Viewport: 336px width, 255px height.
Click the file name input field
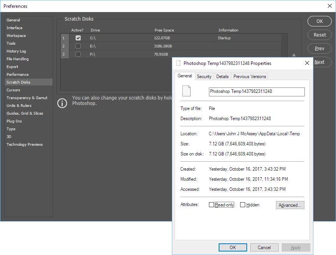[257, 92]
